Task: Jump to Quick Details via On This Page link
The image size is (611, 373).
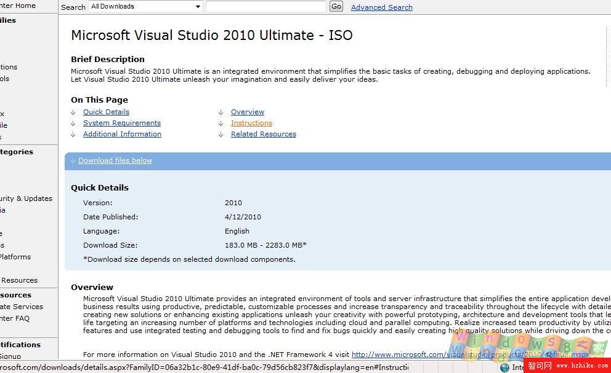Action: [x=106, y=112]
